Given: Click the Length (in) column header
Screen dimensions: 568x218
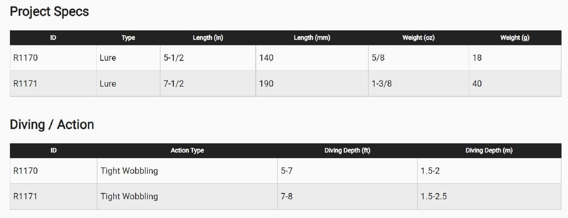Looking at the screenshot, I should pos(208,38).
